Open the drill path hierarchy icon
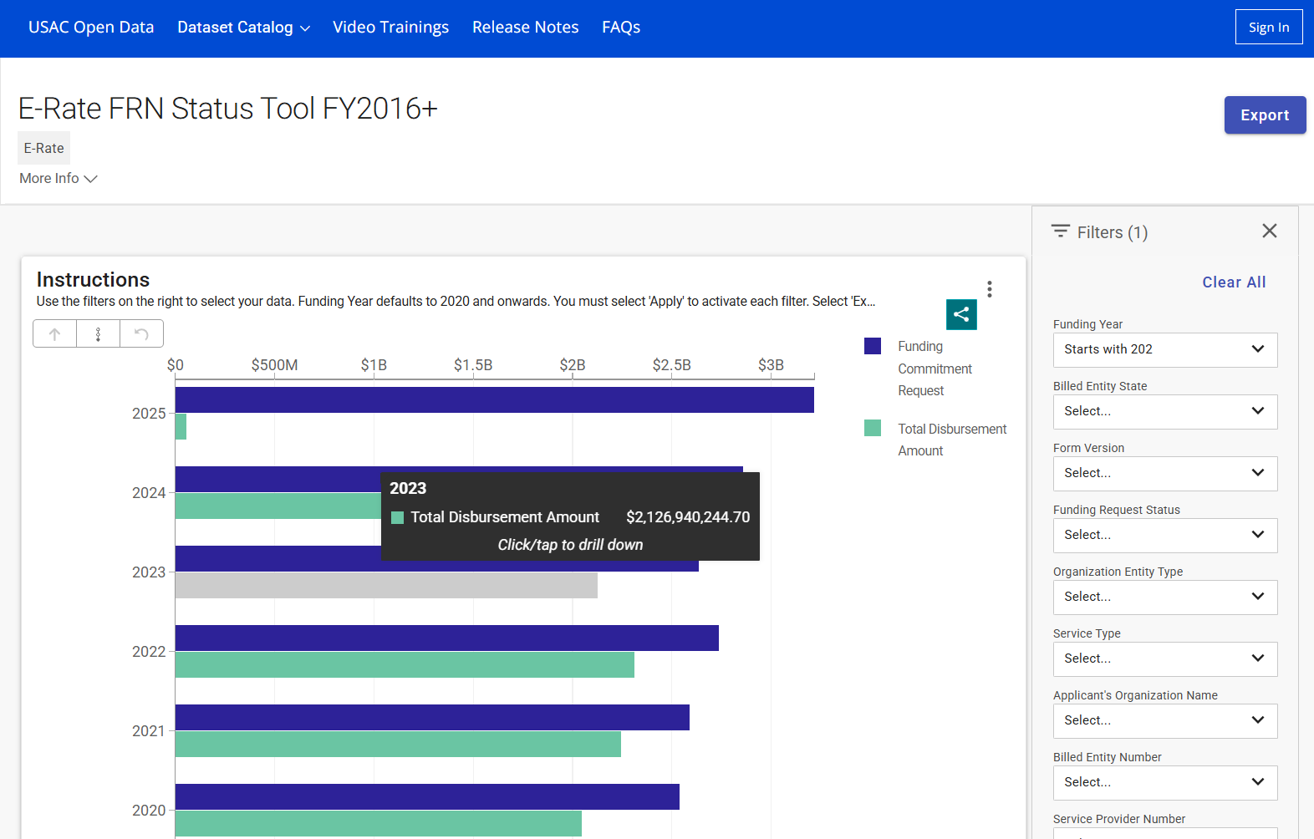The width and height of the screenshot is (1314, 839). pos(99,334)
